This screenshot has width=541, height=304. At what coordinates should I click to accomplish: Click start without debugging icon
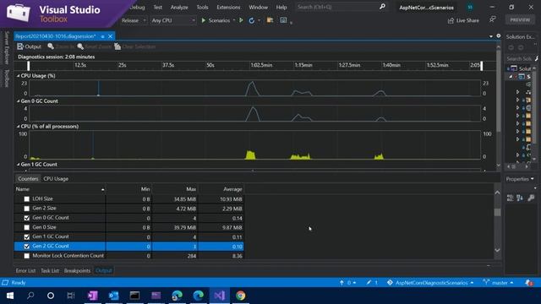(241, 20)
